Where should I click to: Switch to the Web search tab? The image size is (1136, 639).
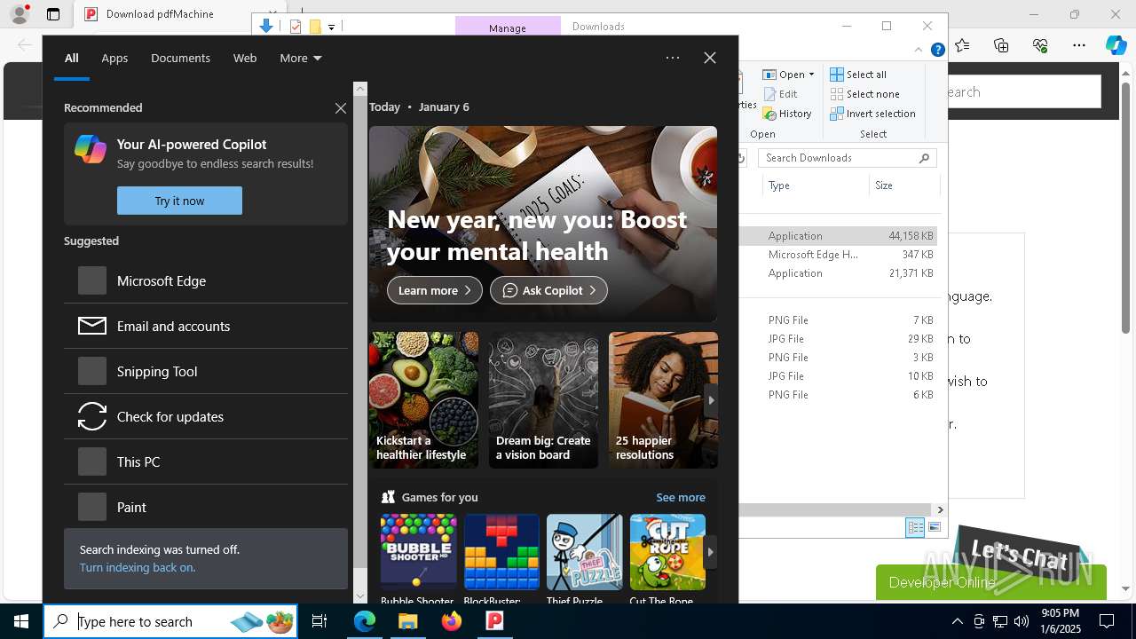pos(245,59)
